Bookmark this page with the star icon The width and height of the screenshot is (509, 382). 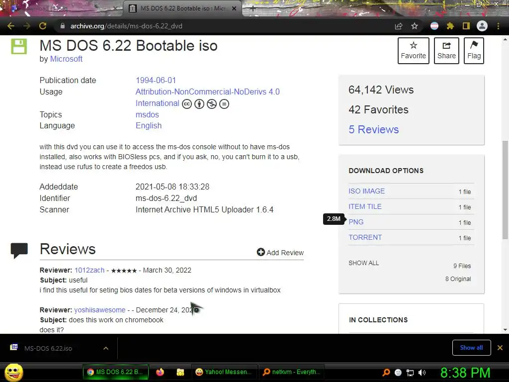pos(415,26)
